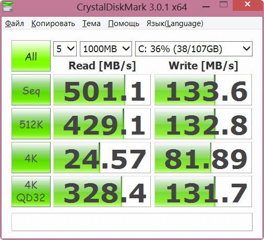264x240 pixels.
Task: Open the Копировать menu
Action: [53, 23]
